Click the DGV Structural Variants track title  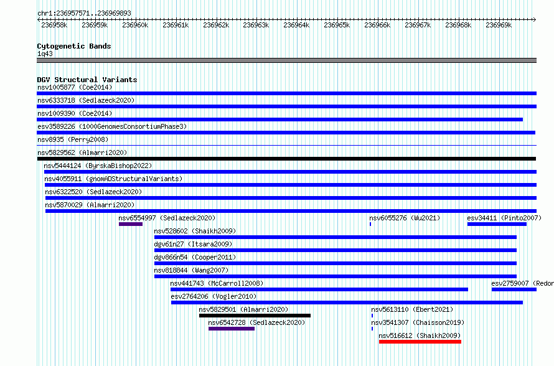(87, 80)
